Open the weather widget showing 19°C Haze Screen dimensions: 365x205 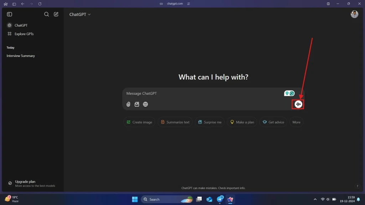(x=12, y=199)
